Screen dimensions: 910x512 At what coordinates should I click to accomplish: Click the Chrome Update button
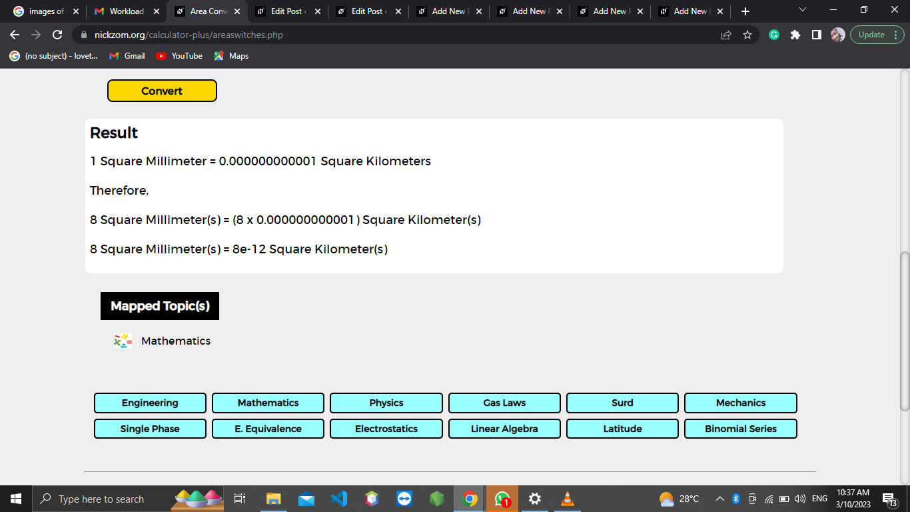coord(877,35)
